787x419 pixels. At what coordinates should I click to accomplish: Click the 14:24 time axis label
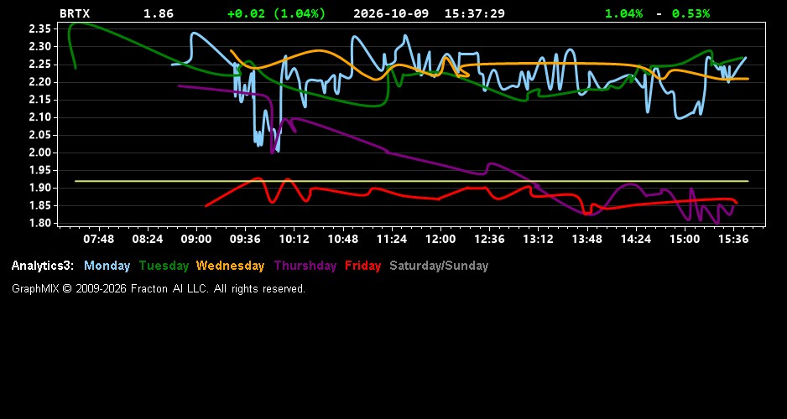pyautogui.click(x=635, y=239)
